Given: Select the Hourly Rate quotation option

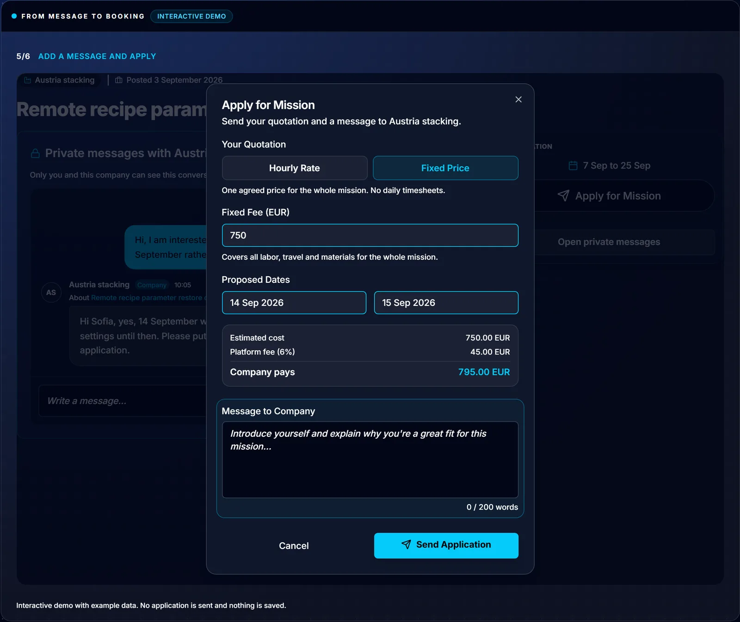Looking at the screenshot, I should pos(295,168).
